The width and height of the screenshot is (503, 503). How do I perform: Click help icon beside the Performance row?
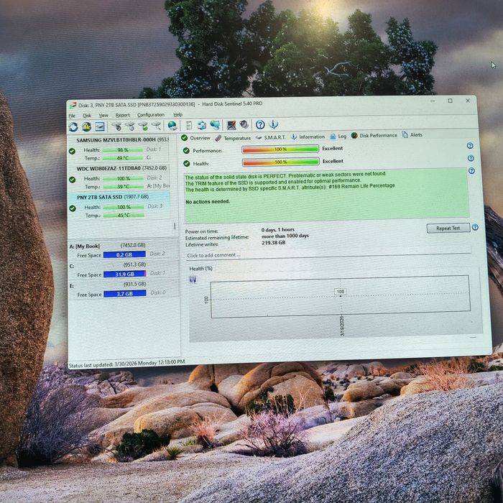[470, 146]
